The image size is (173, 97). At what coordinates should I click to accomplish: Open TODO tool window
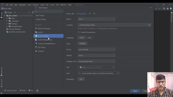[x=23, y=91]
